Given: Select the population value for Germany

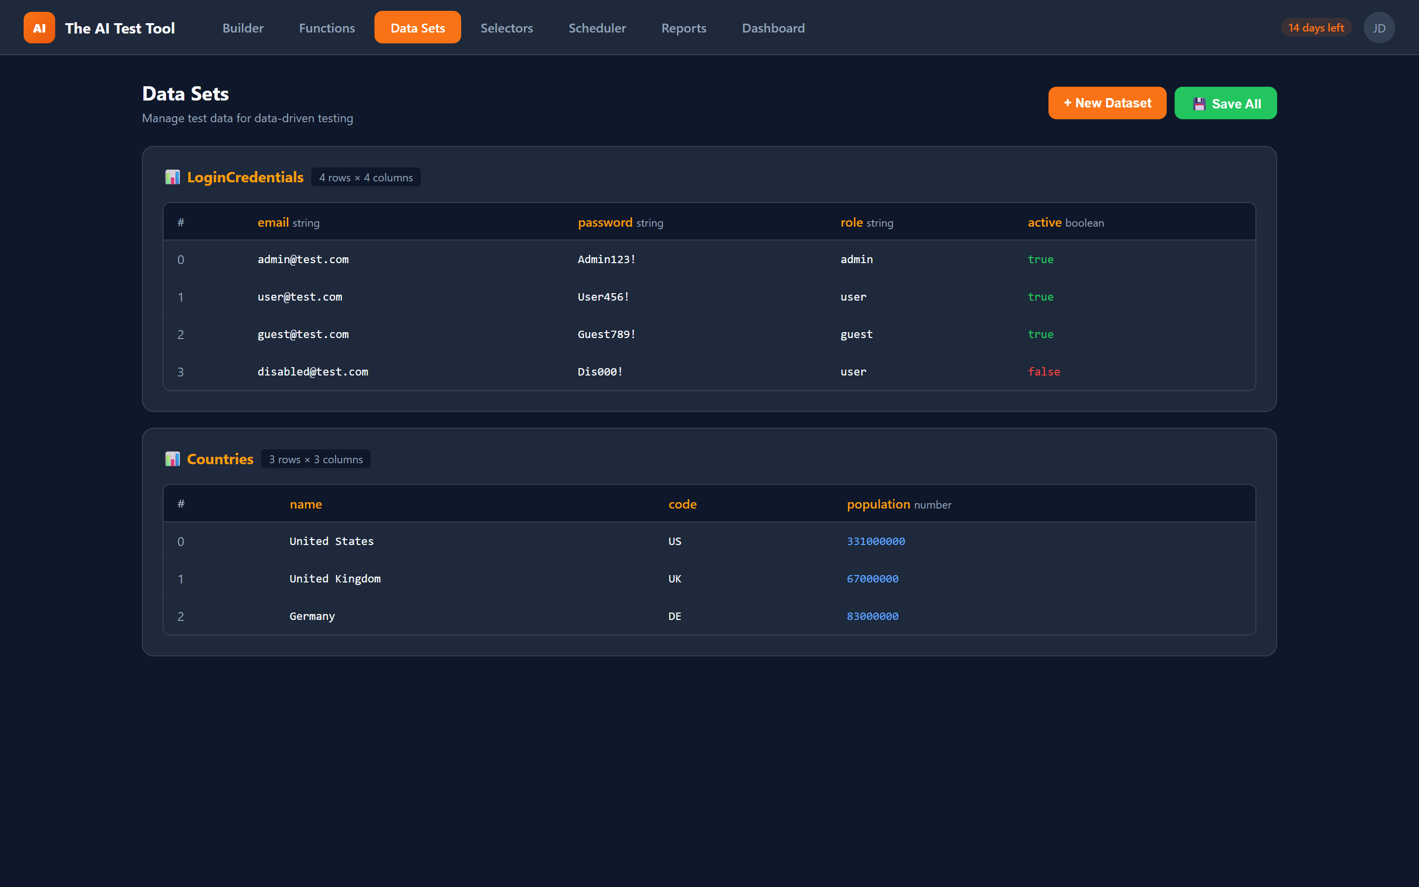Looking at the screenshot, I should coord(873,616).
